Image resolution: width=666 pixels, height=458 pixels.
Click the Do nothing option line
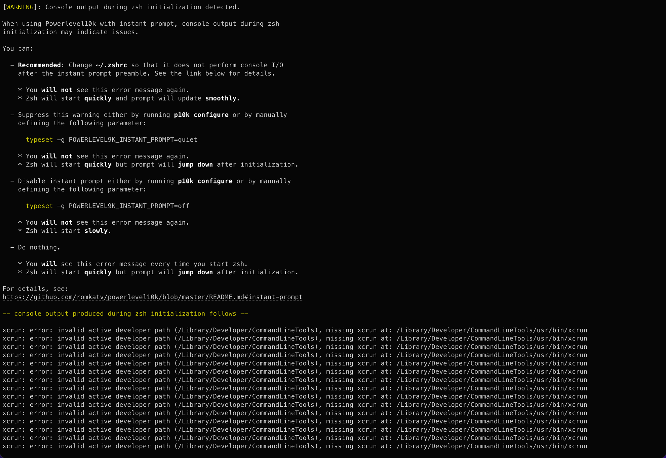coord(39,247)
